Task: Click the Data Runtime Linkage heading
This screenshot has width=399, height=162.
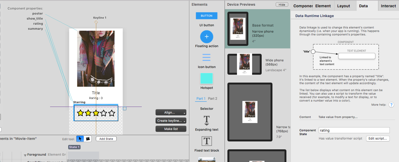Action: (x=314, y=16)
